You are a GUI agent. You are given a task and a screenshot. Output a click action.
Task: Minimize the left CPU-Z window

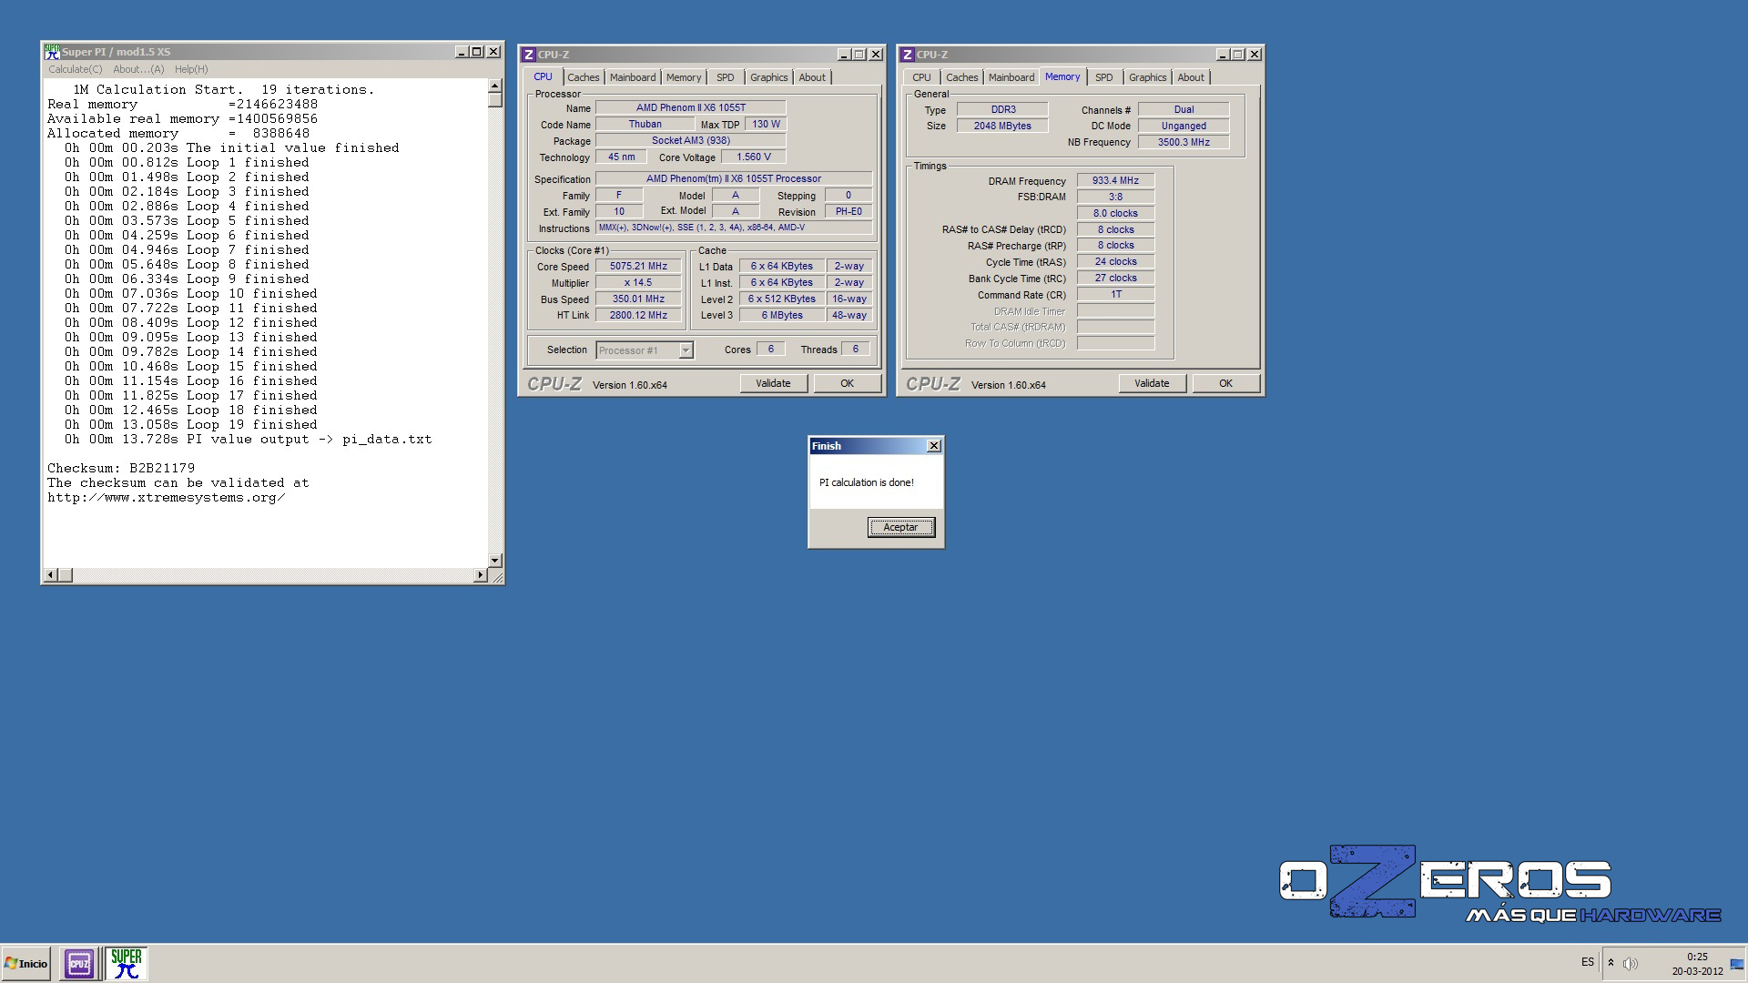click(844, 55)
